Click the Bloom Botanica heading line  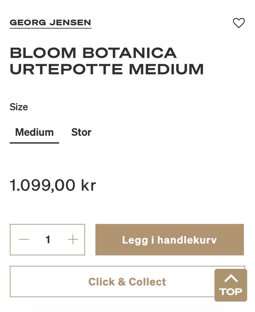pyautogui.click(x=93, y=53)
